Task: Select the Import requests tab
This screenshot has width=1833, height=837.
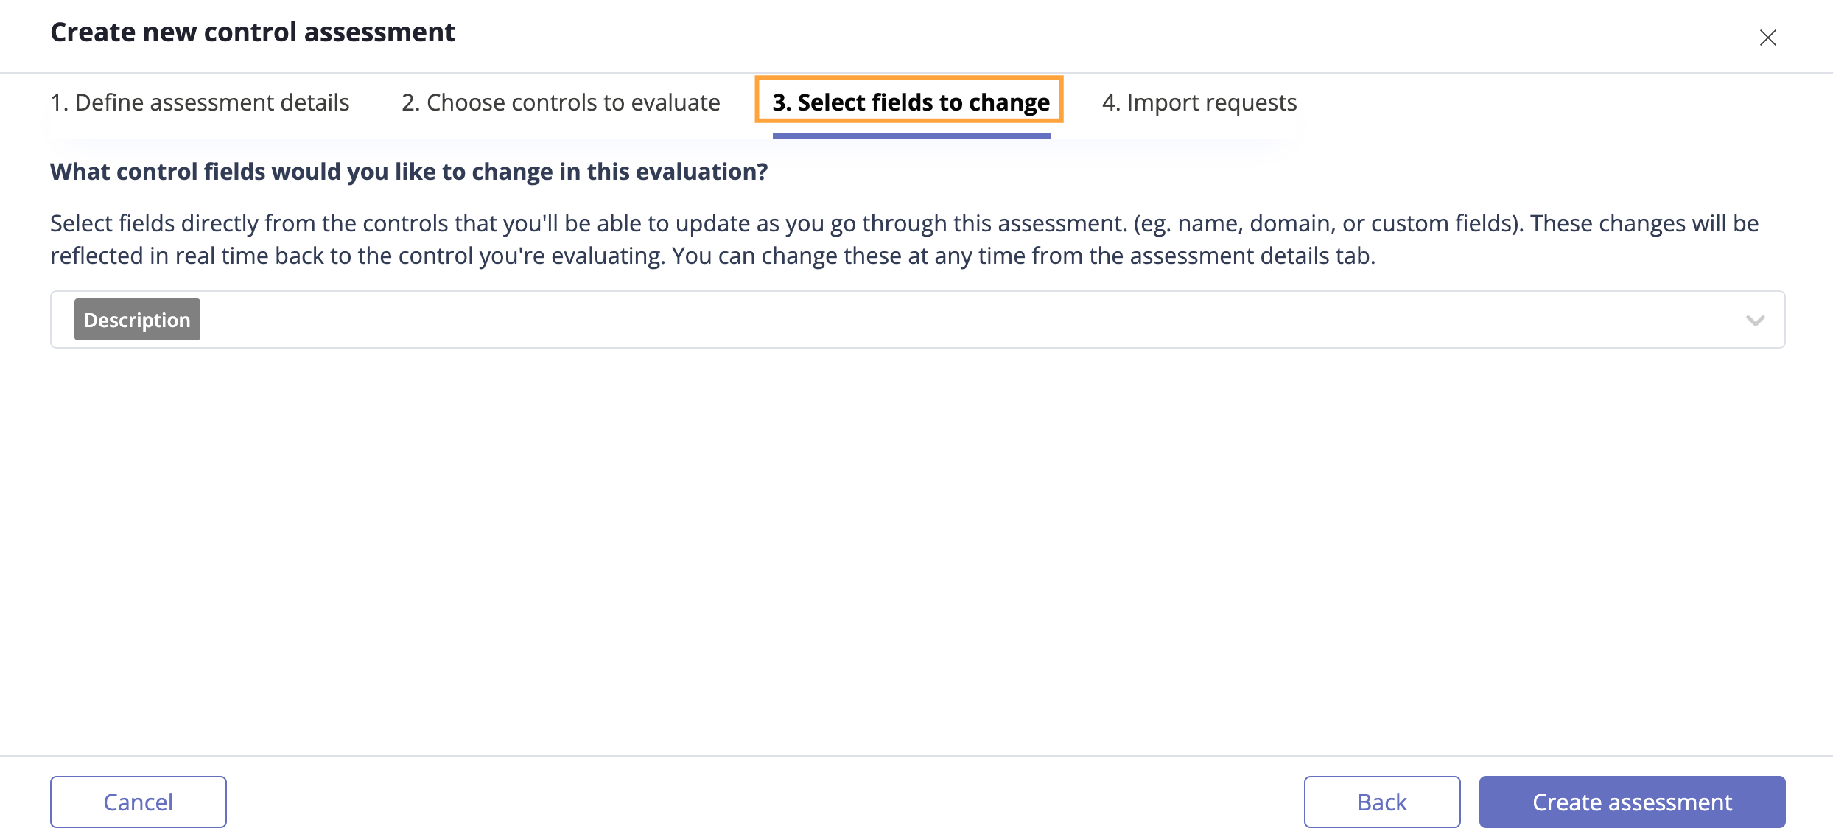Action: pos(1199,102)
